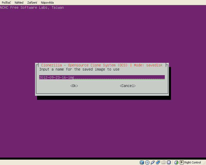Open the Náhled menu
The height and width of the screenshot is (165, 206).
(19, 3)
